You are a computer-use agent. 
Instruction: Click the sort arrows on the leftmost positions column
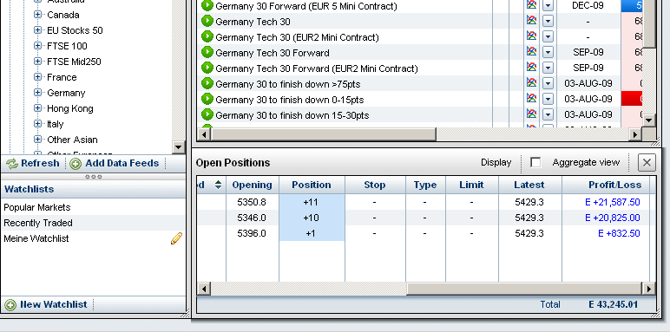(x=219, y=185)
